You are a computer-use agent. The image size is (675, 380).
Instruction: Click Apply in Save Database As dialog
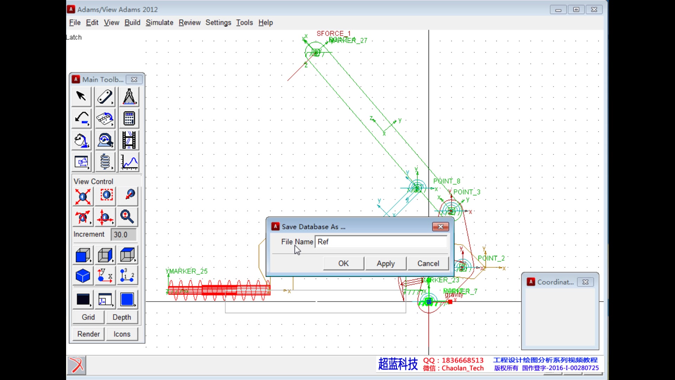[x=386, y=264]
